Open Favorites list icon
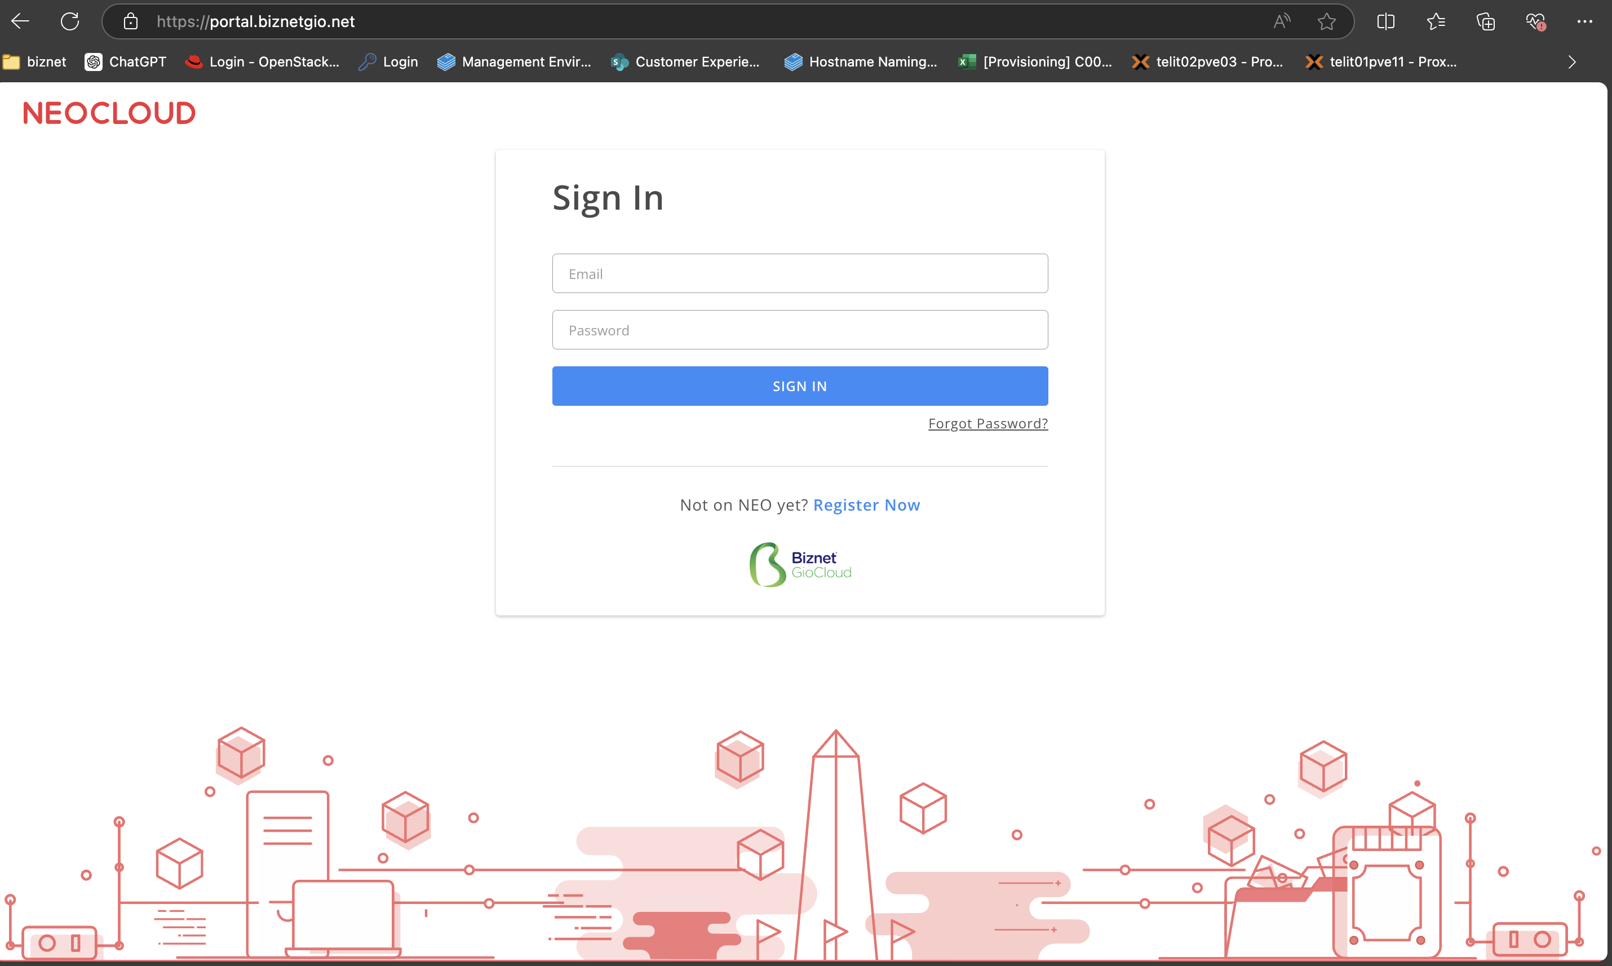This screenshot has width=1612, height=966. tap(1436, 21)
